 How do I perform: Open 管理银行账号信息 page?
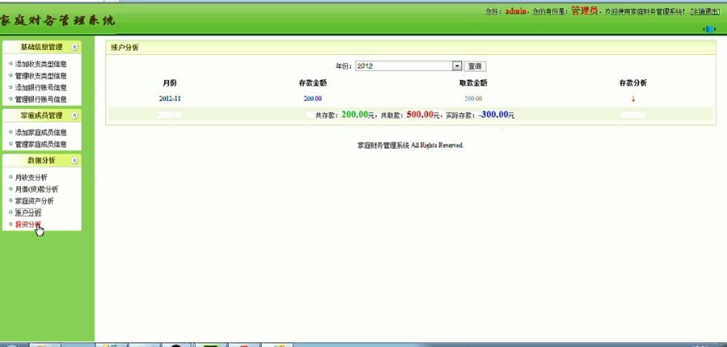click(x=41, y=98)
